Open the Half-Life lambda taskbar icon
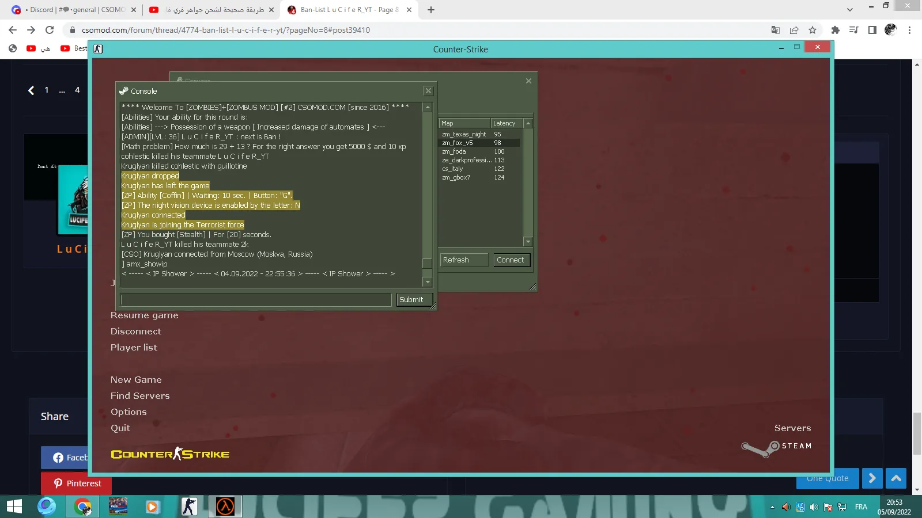922x518 pixels. pos(225,506)
